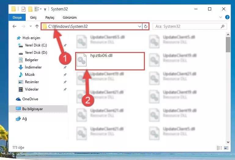
Task: Minimize the System32 window
Action: tap(196, 9)
